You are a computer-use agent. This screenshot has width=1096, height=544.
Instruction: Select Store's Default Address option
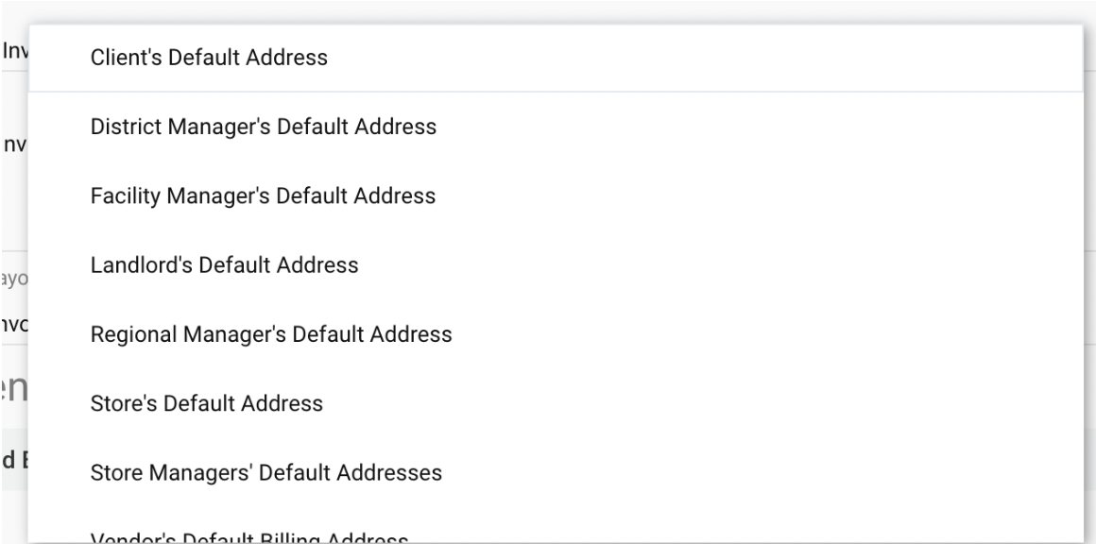[207, 403]
